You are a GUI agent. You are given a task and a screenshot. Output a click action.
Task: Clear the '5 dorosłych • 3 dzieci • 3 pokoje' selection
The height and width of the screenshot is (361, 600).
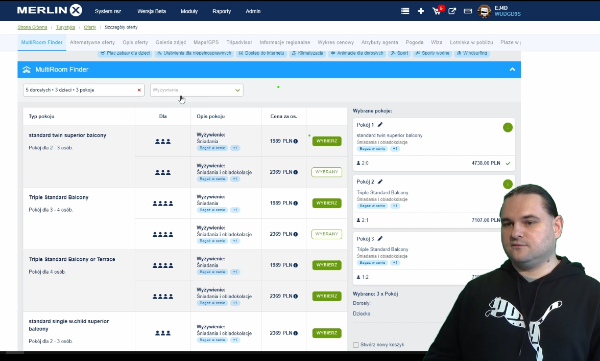[x=139, y=90]
